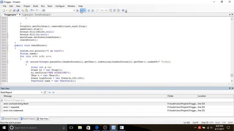Open the File menu
The height and width of the screenshot is (131, 234).
[x=5, y=6]
